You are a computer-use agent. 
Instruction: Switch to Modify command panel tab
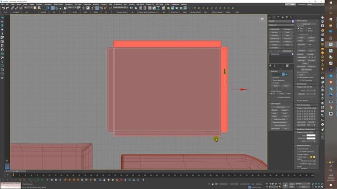[x=274, y=17]
